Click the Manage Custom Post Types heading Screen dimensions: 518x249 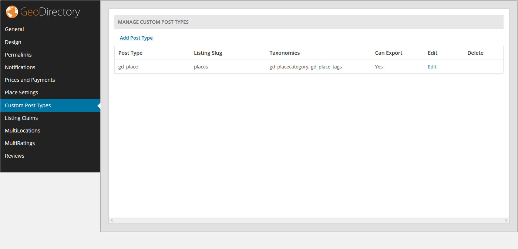click(153, 22)
